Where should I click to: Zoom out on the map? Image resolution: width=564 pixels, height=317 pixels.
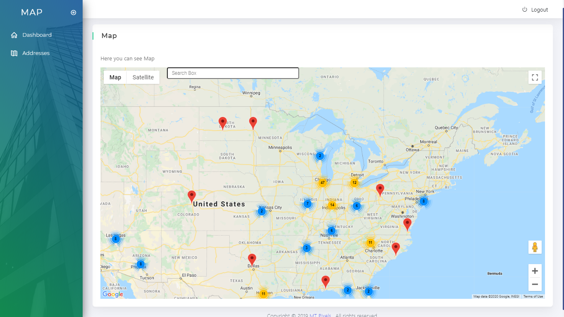[535, 284]
